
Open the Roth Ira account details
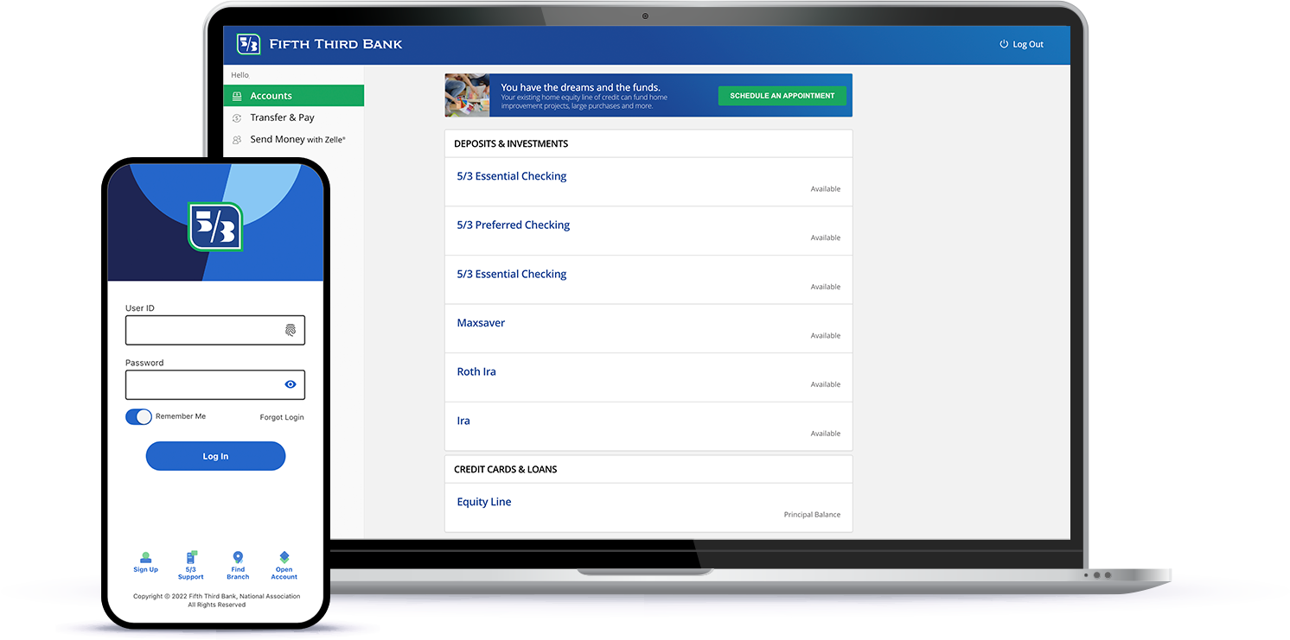pyautogui.click(x=476, y=371)
